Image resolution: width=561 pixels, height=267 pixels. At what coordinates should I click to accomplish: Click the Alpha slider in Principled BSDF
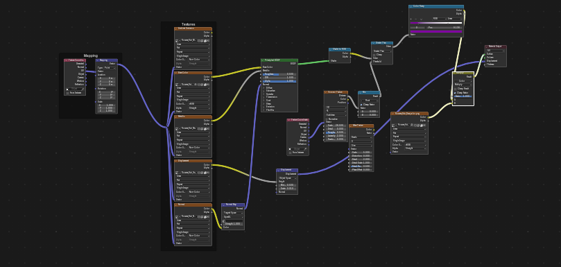279,81
